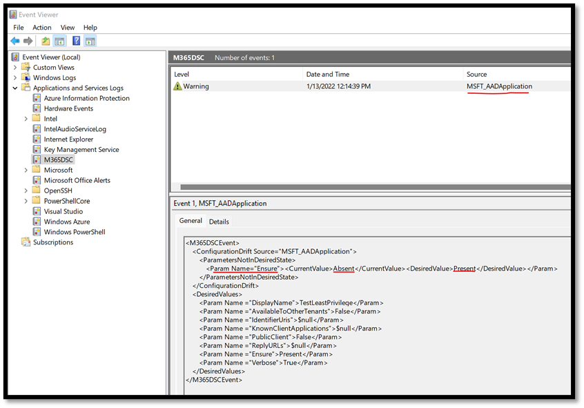Image resolution: width=584 pixels, height=408 pixels.
Task: Click the "Number of events: 1" label
Action: pos(244,58)
